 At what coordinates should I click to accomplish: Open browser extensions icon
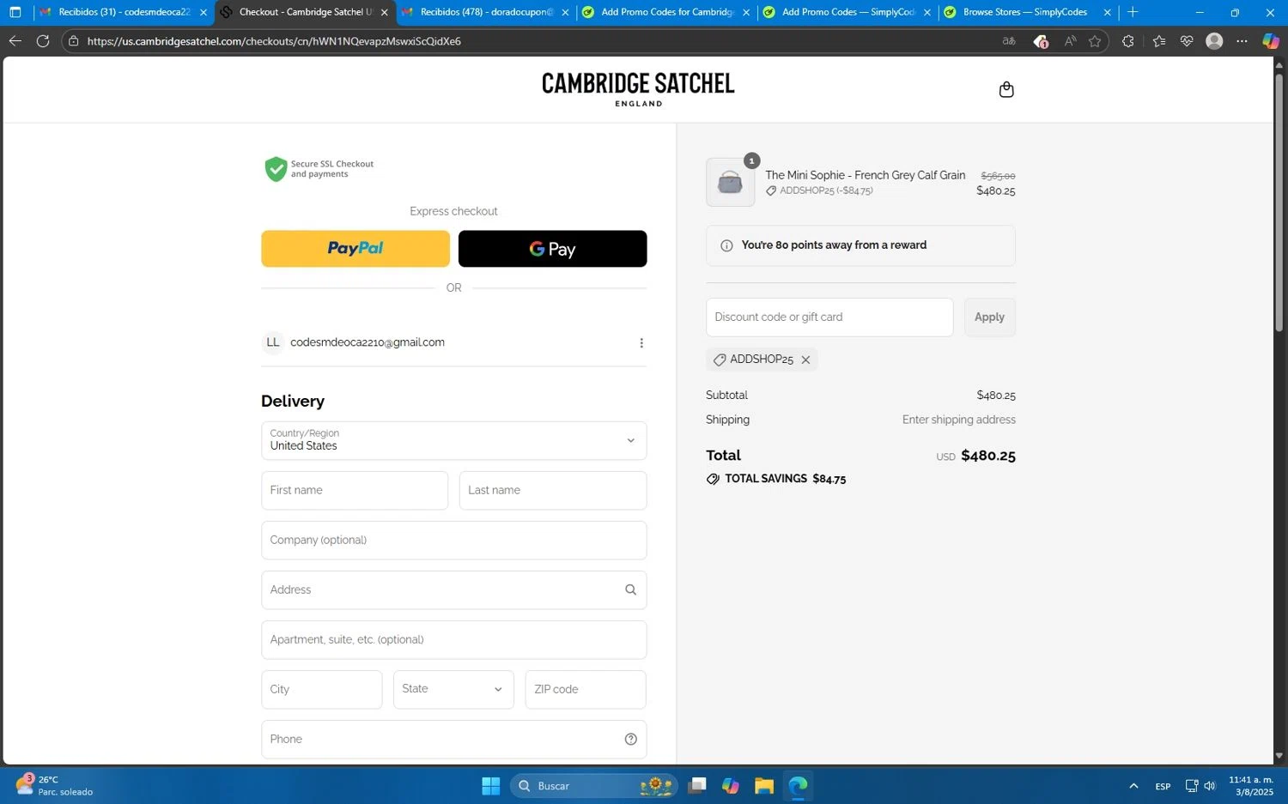[x=1128, y=41]
